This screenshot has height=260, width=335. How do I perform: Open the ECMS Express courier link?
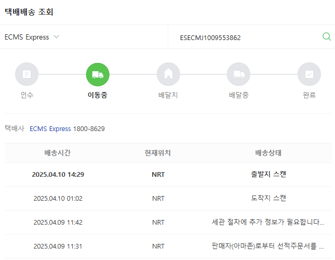pyautogui.click(x=50, y=128)
